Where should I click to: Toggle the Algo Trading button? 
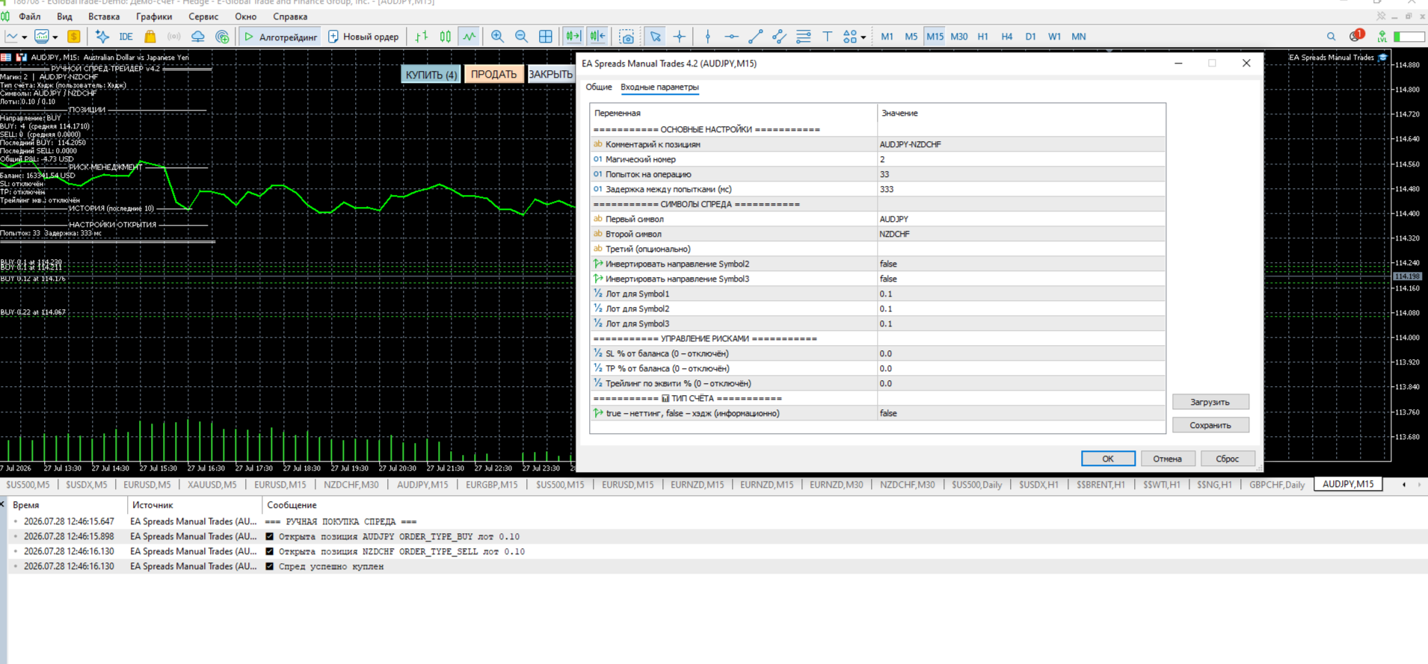click(280, 37)
